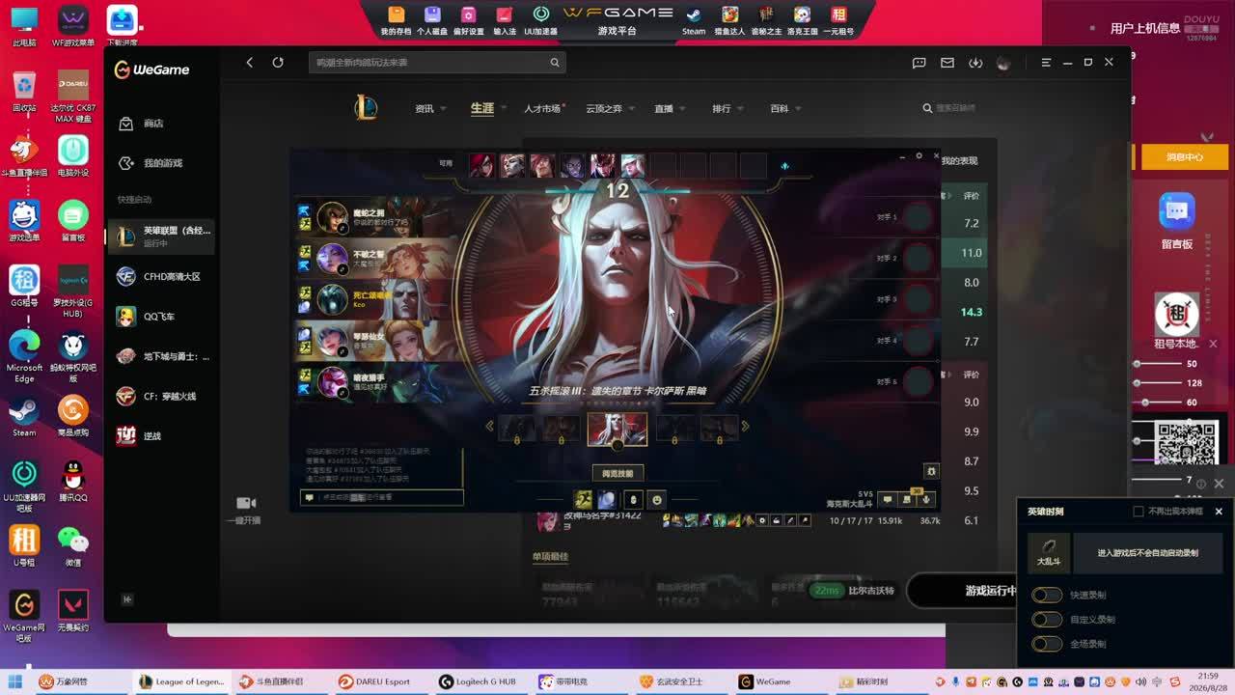The image size is (1235, 695).
Task: Open the 人才市场 tab
Action: point(543,109)
